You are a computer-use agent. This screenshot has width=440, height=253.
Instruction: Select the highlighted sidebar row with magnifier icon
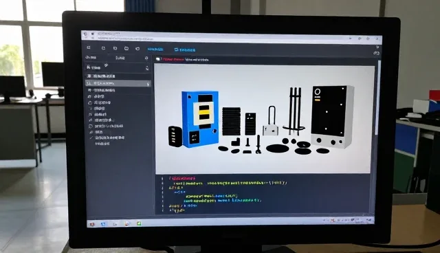coord(118,83)
